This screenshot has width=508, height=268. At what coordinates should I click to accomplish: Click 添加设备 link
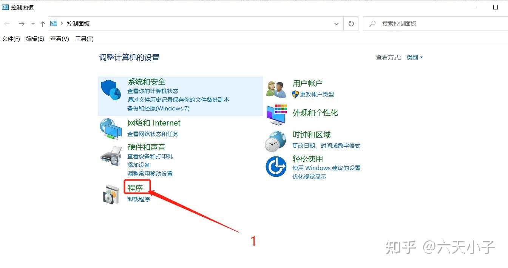click(139, 165)
